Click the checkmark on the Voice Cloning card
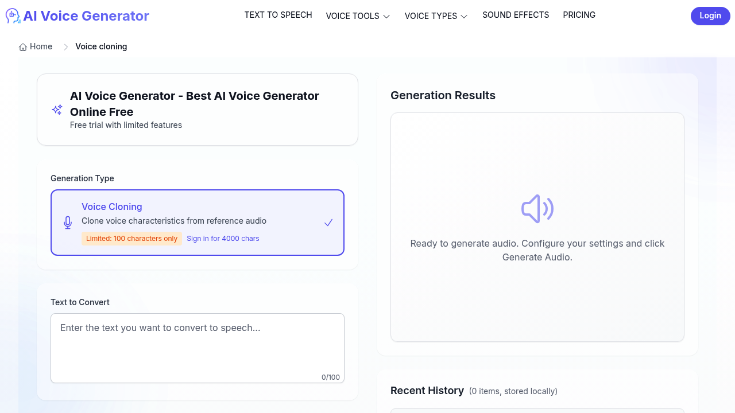Viewport: 735px width, 413px height. point(328,223)
